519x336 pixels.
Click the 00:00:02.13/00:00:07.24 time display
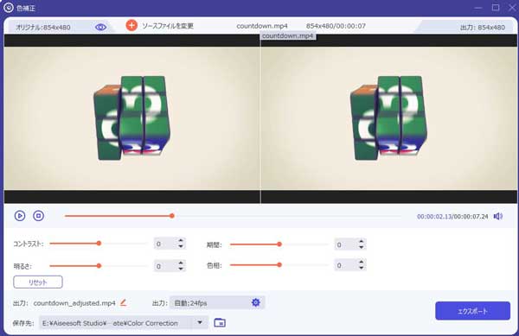coord(452,217)
